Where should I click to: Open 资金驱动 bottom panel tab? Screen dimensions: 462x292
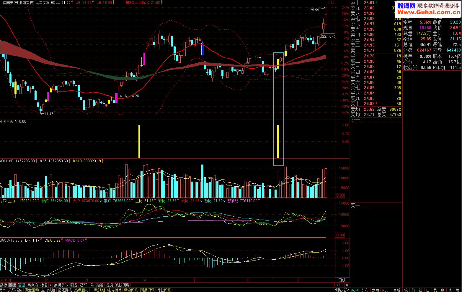point(32,290)
